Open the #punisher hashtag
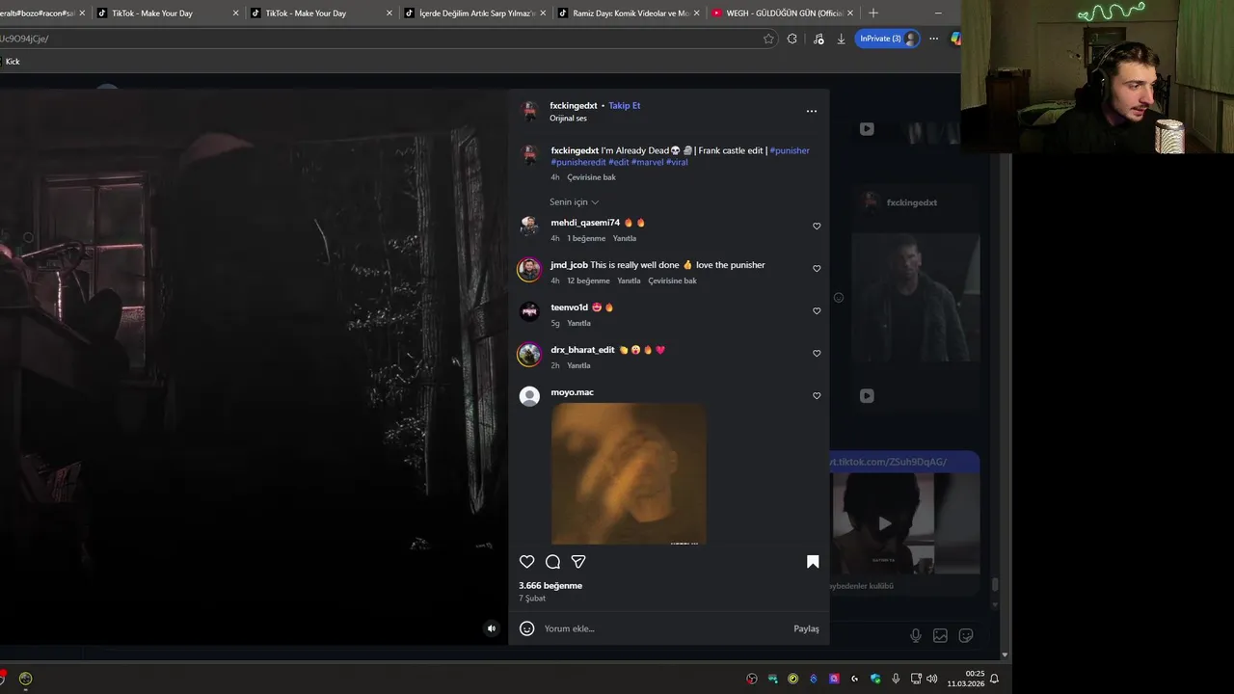 [790, 150]
